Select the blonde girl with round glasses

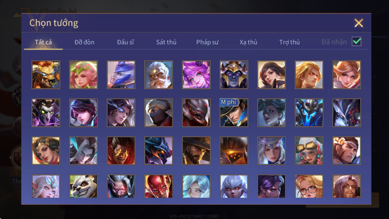[x=309, y=186]
